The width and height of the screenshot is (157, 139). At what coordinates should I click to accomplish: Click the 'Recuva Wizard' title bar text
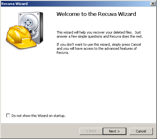point(14,4)
